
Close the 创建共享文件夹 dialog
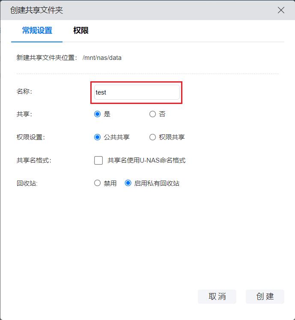[x=281, y=10]
